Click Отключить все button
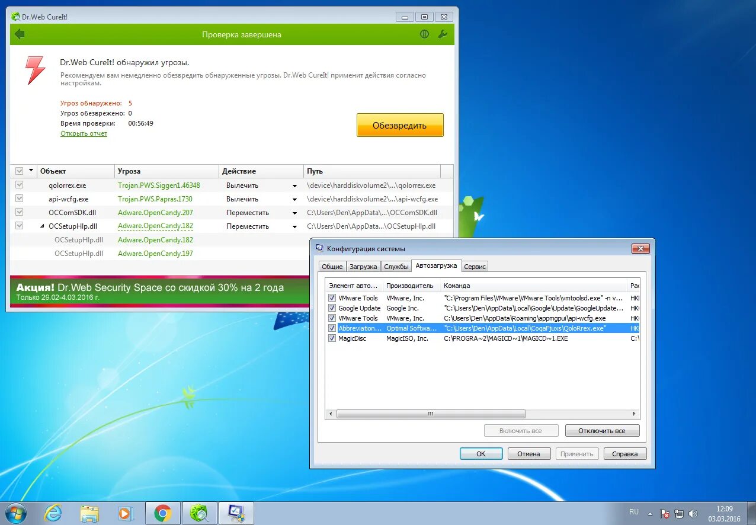 602,431
